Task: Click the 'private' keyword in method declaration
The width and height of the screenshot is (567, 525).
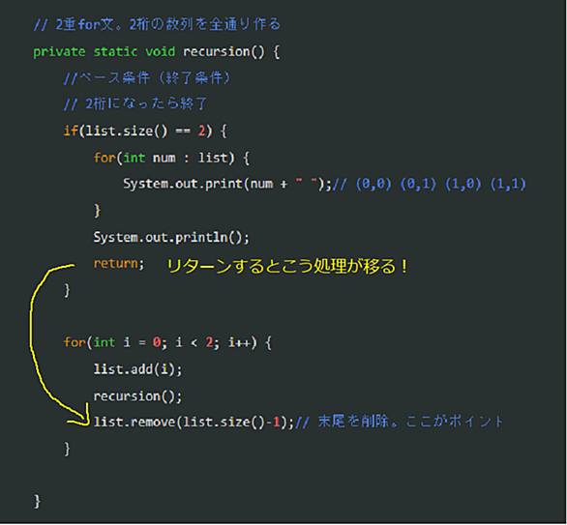Action: tap(59, 52)
